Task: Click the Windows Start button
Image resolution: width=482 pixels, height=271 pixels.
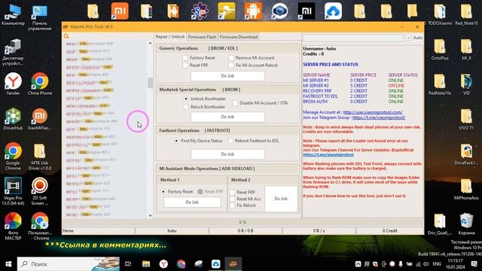Action: tap(8, 264)
